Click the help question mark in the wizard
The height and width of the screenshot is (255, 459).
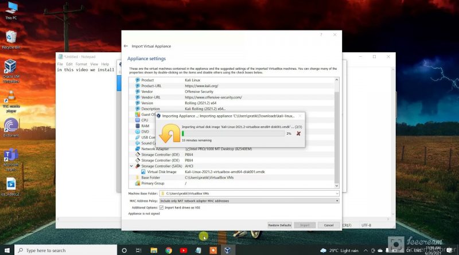pos(321,35)
